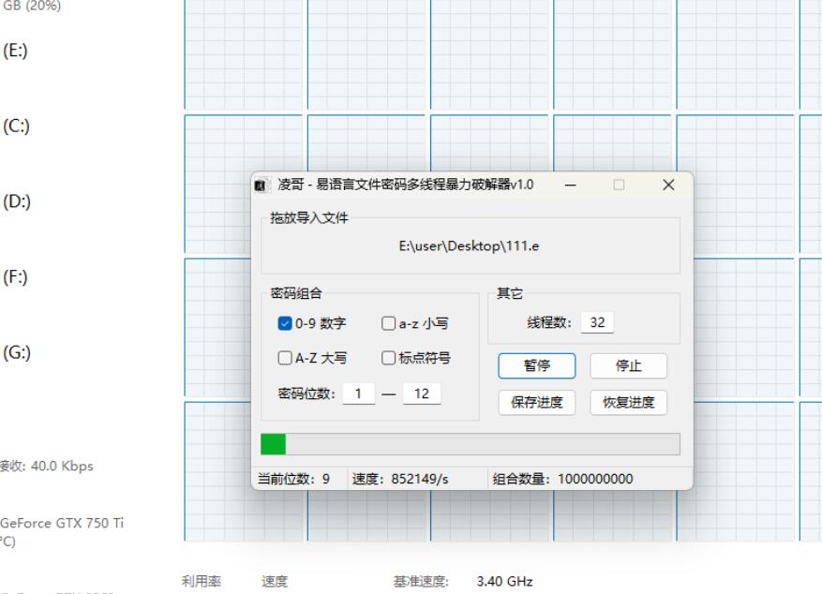Screen dimensions: 822x594
Task: Click 保存进度 to save progress
Action: (x=536, y=403)
